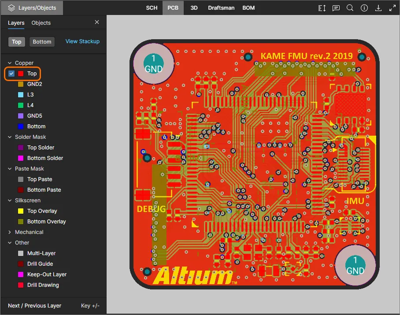This screenshot has width=400, height=315.
Task: Click the yellow Top Overlay swatch
Action: (x=21, y=211)
